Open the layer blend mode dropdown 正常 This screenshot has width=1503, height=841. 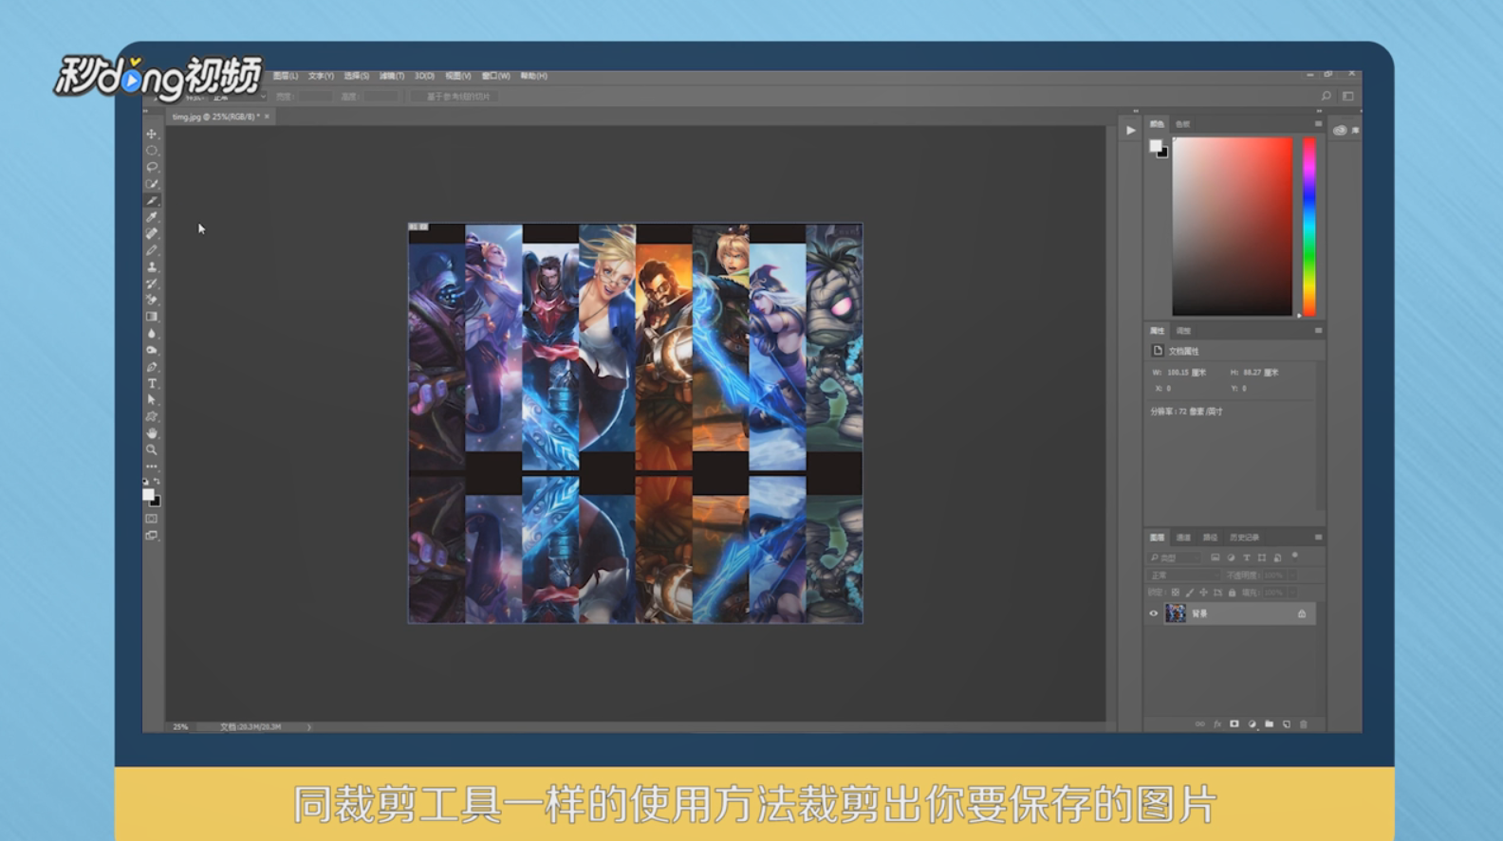(1184, 576)
